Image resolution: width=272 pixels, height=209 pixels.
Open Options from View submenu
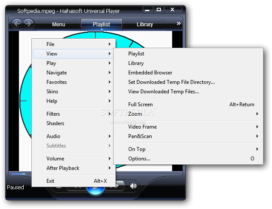tap(188, 159)
